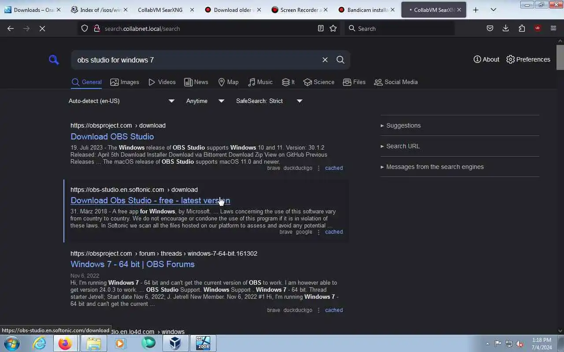
Task: Show hidden system tray icons
Action: tap(487, 344)
